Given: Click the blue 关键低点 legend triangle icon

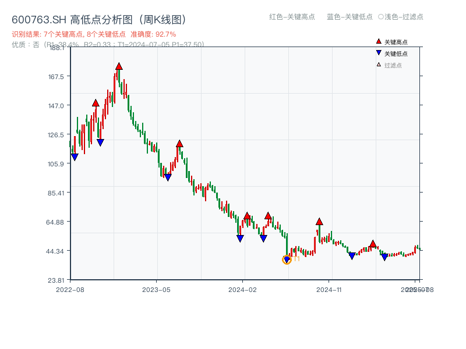Looking at the screenshot, I should pyautogui.click(x=377, y=52).
